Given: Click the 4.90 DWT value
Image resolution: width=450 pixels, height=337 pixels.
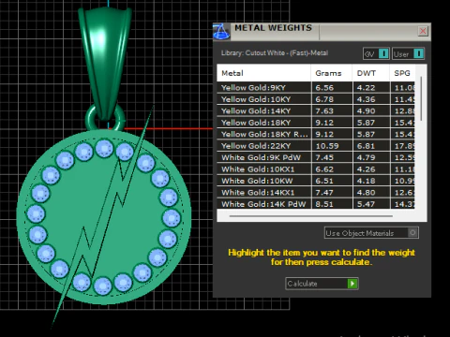Looking at the screenshot, I should 366,110.
